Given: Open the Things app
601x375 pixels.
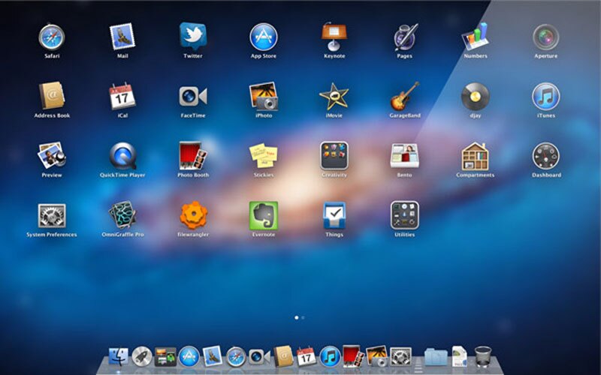Looking at the screenshot, I should tap(334, 216).
